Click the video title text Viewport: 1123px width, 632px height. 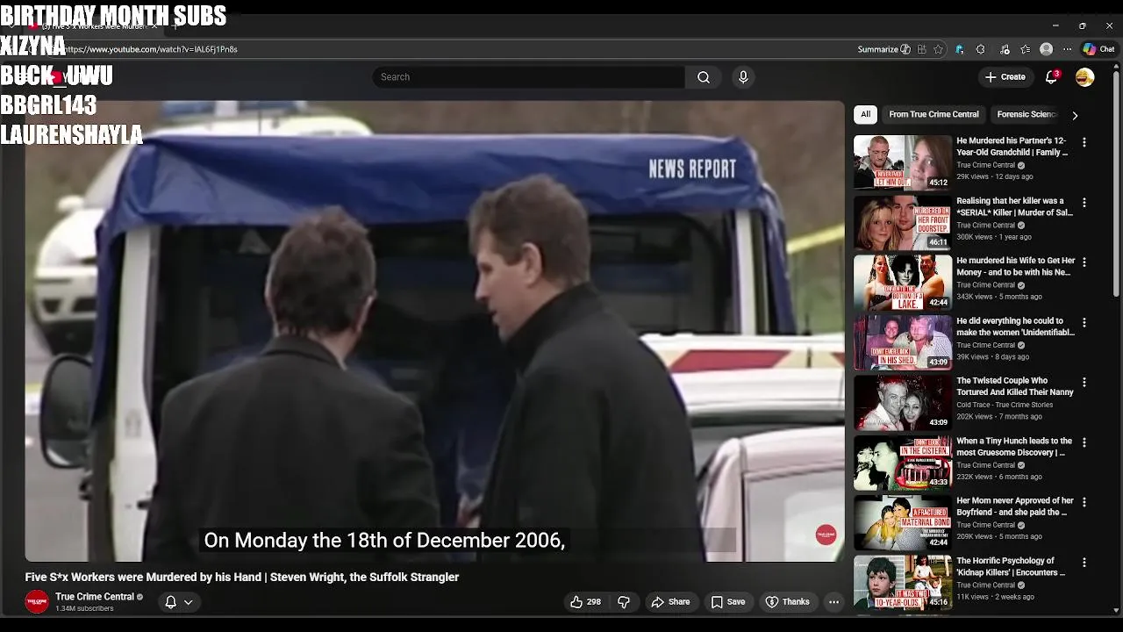242,577
